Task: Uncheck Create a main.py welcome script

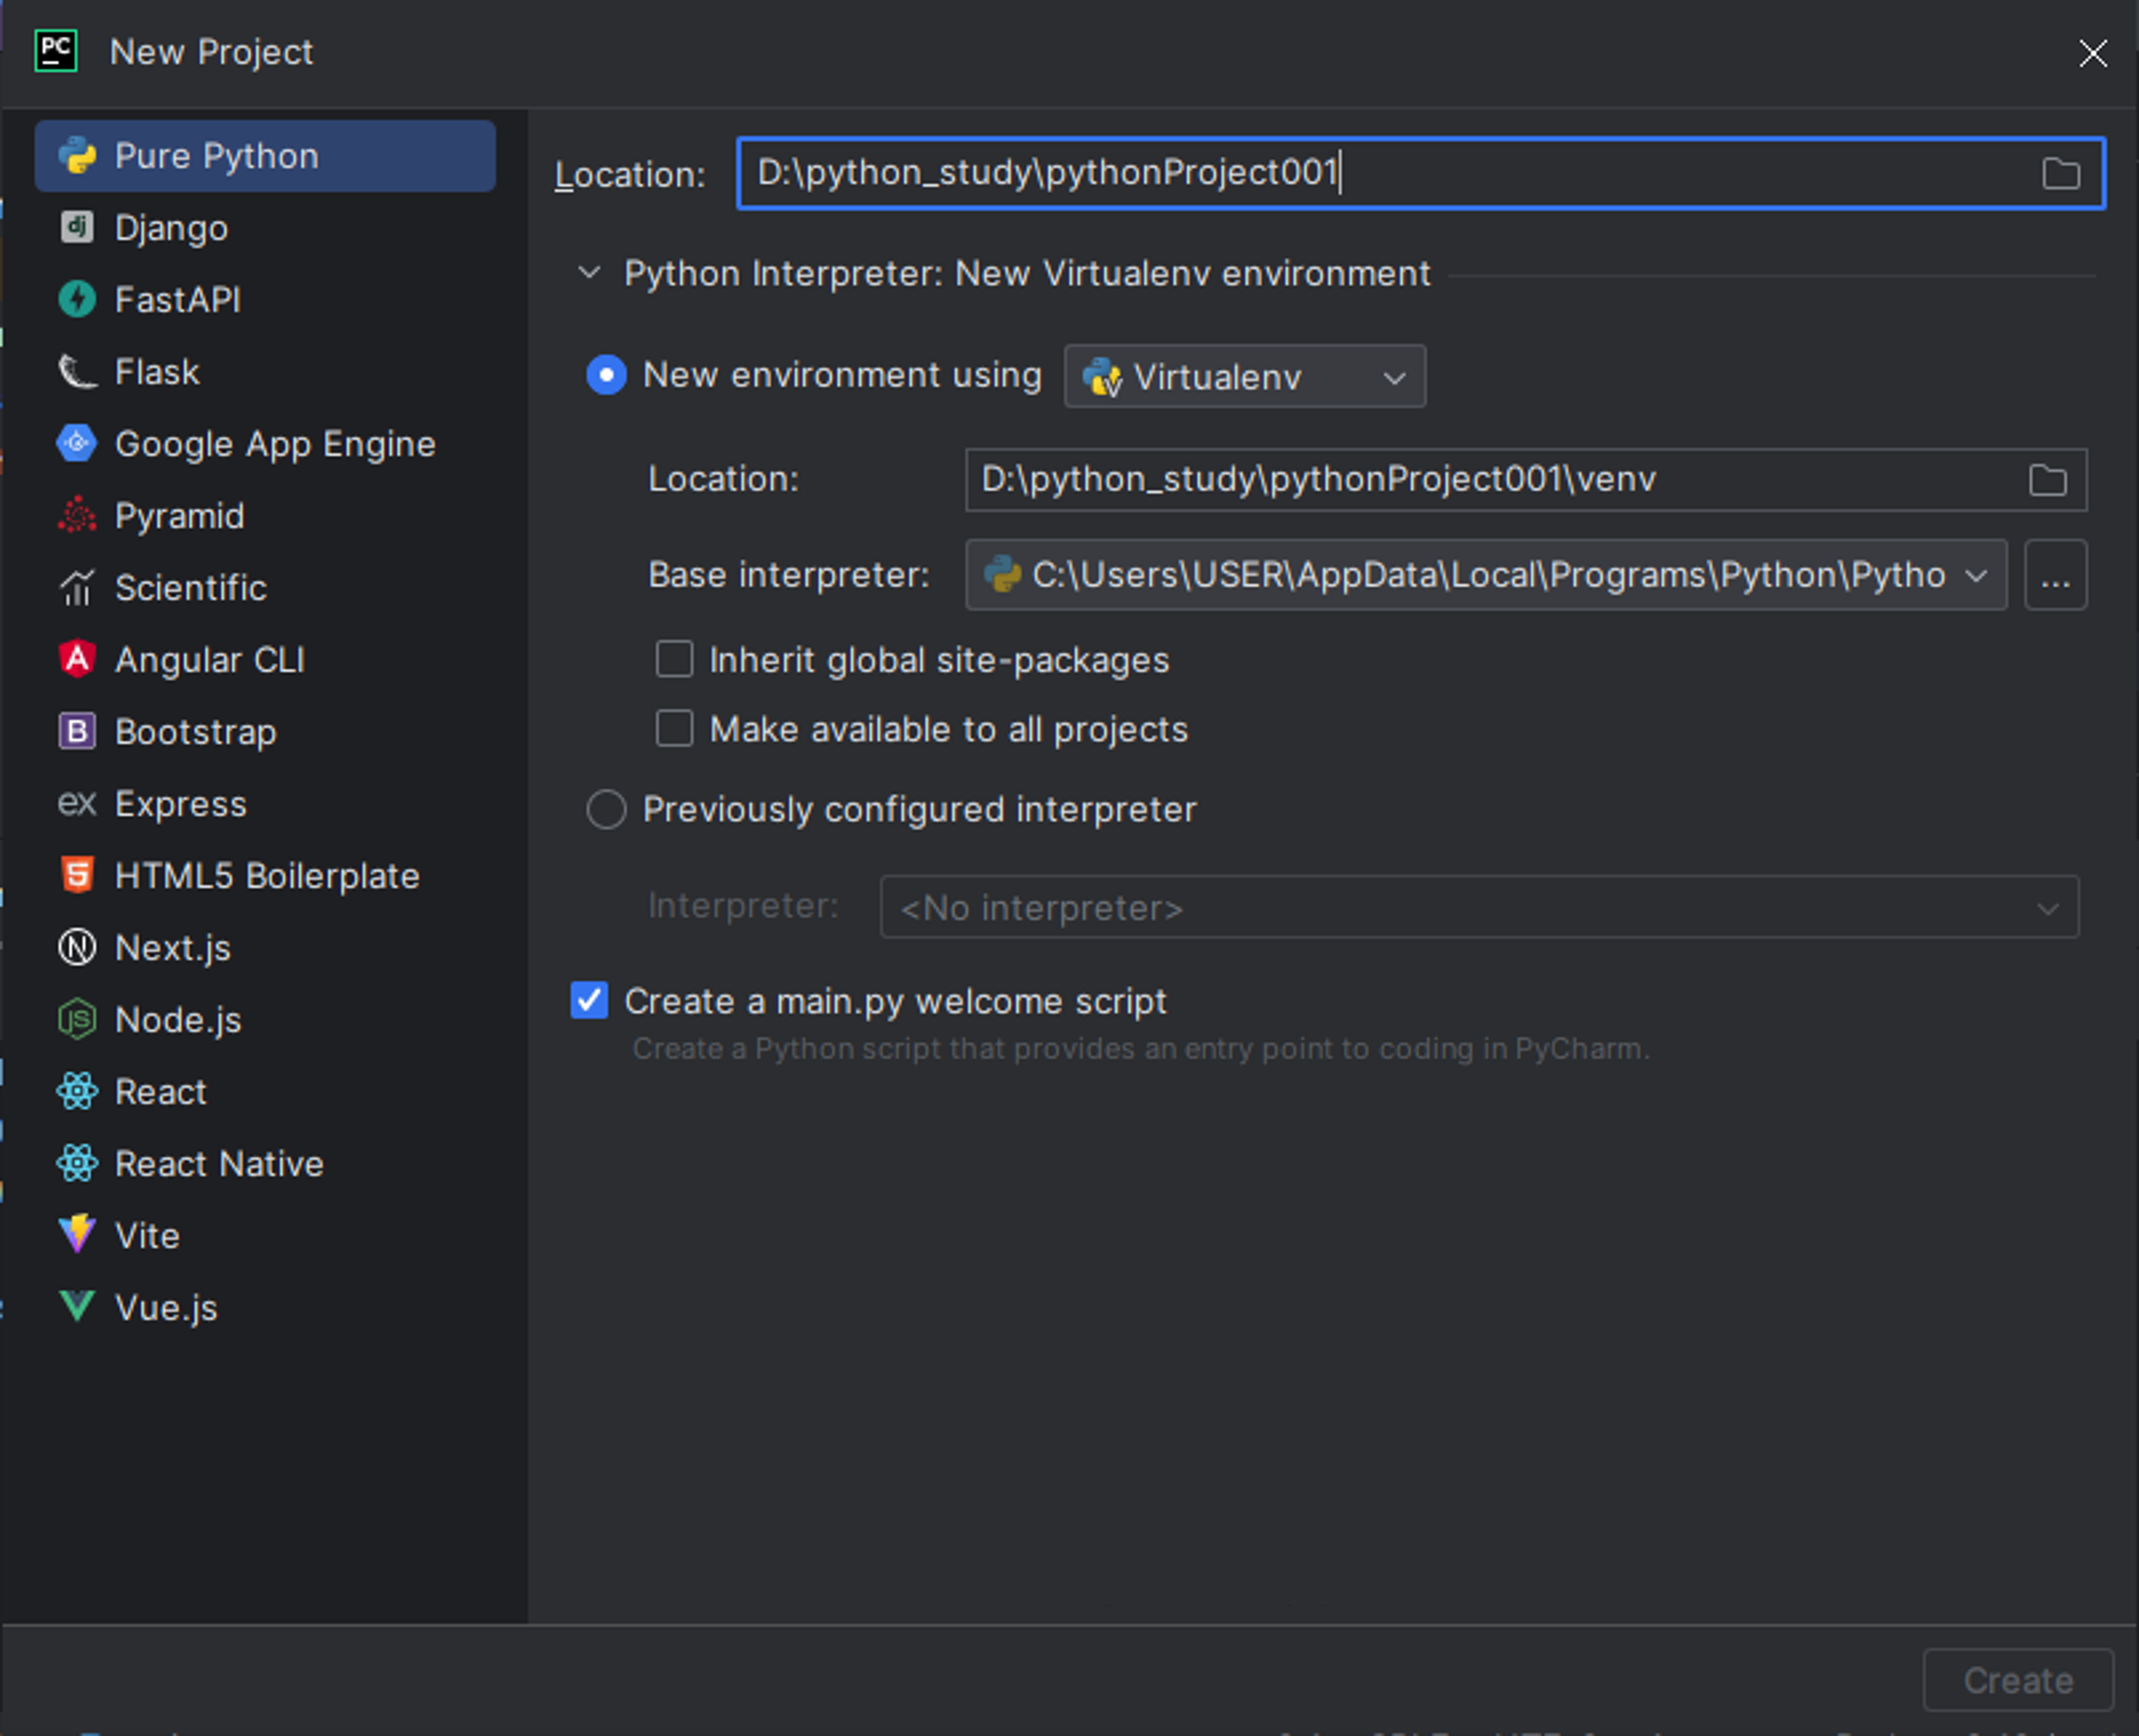Action: pos(589,1000)
